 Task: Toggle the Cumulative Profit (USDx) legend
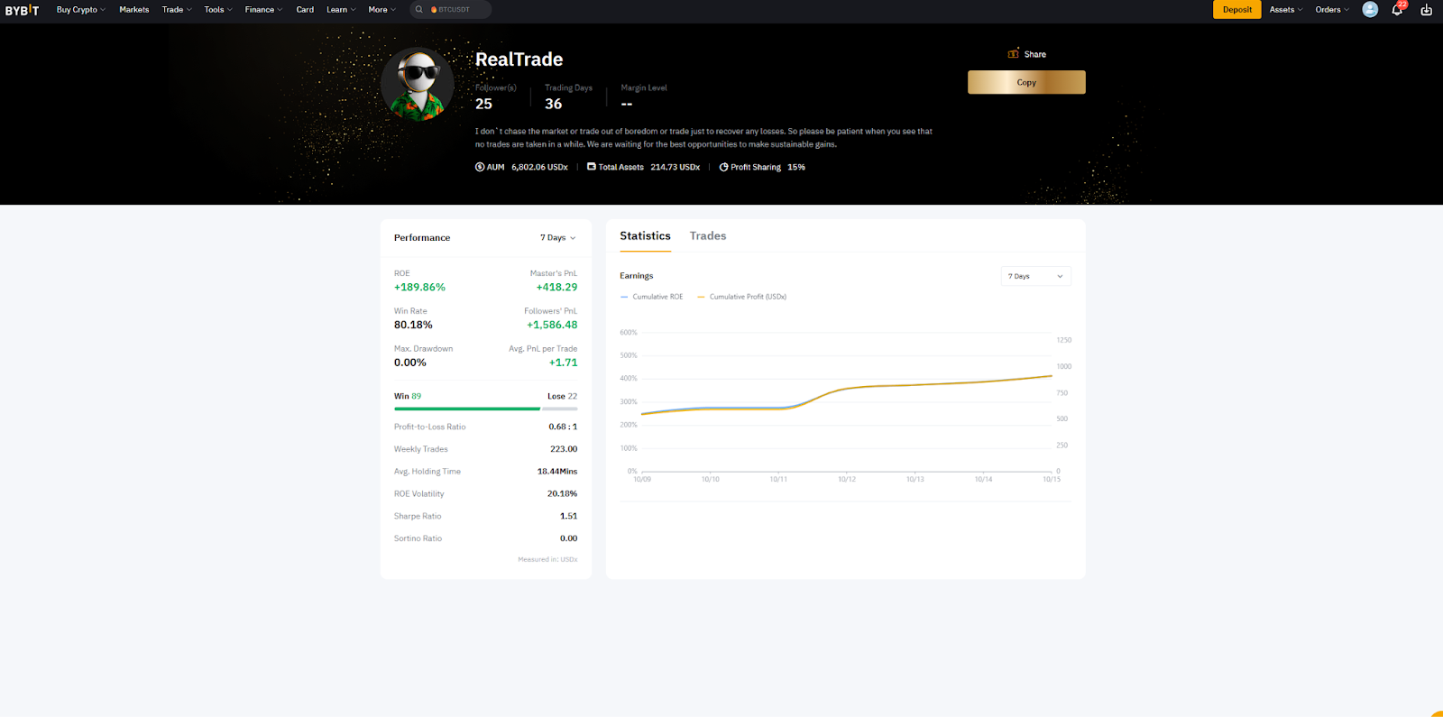(741, 297)
